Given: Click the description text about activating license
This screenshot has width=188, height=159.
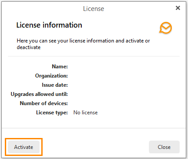Looking at the screenshot, I should (x=83, y=44).
